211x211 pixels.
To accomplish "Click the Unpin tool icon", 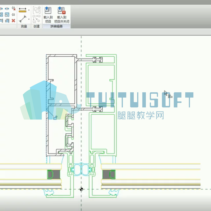I will click(13, 9).
